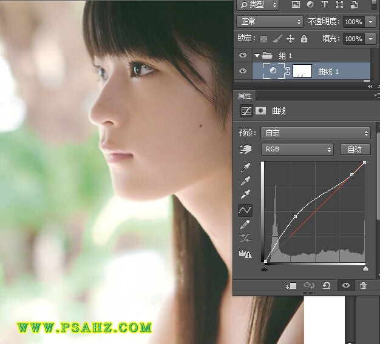Click the white point input slider
The height and width of the screenshot is (344, 380).
[365, 268]
